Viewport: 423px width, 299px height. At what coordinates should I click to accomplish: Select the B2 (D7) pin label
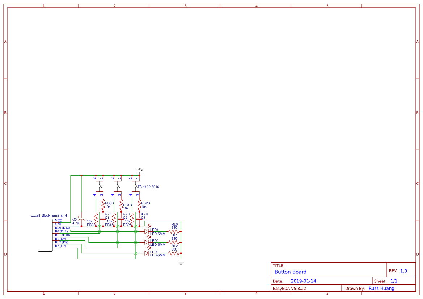tap(60, 246)
